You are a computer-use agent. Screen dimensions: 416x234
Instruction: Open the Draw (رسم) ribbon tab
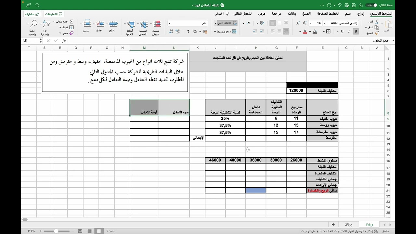(348, 14)
